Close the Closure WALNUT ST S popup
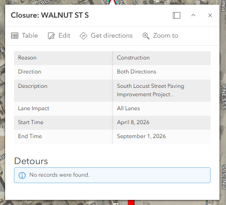Viewport: 226px width, 205px height. 210,15
